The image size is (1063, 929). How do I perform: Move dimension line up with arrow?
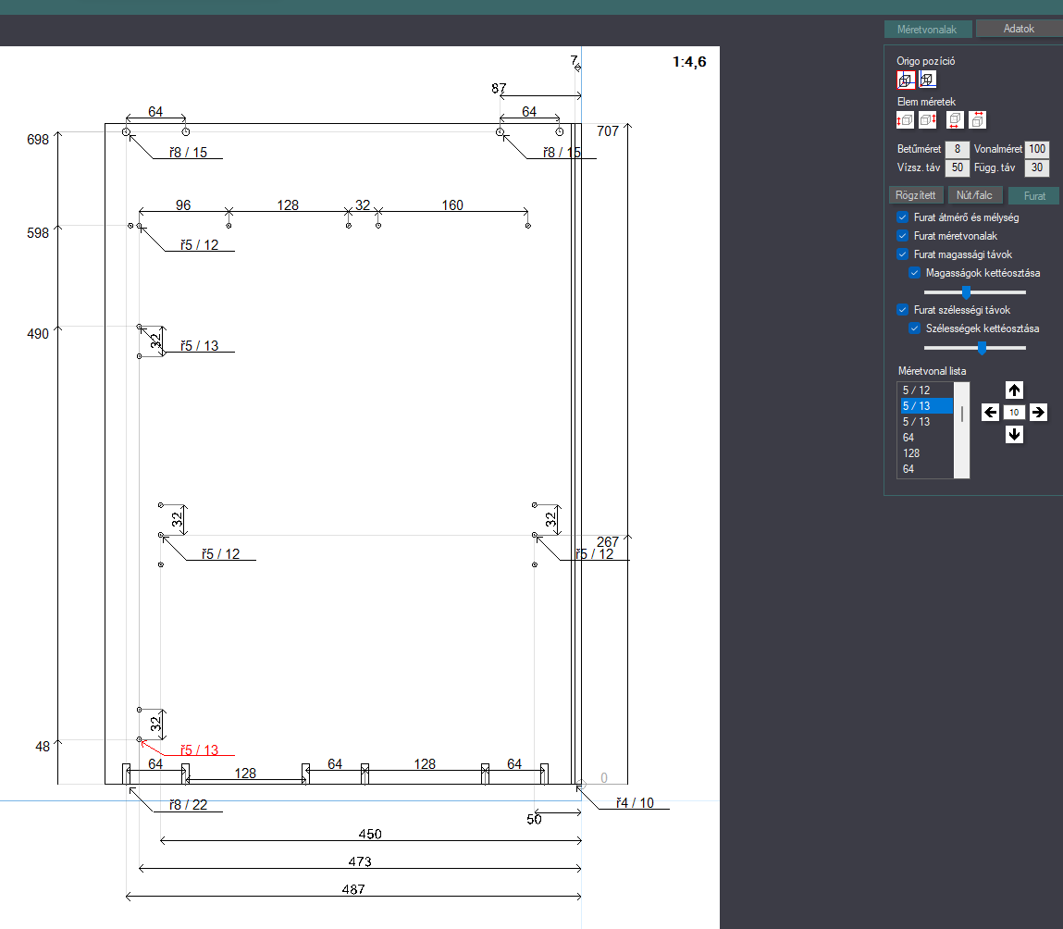(x=1014, y=390)
